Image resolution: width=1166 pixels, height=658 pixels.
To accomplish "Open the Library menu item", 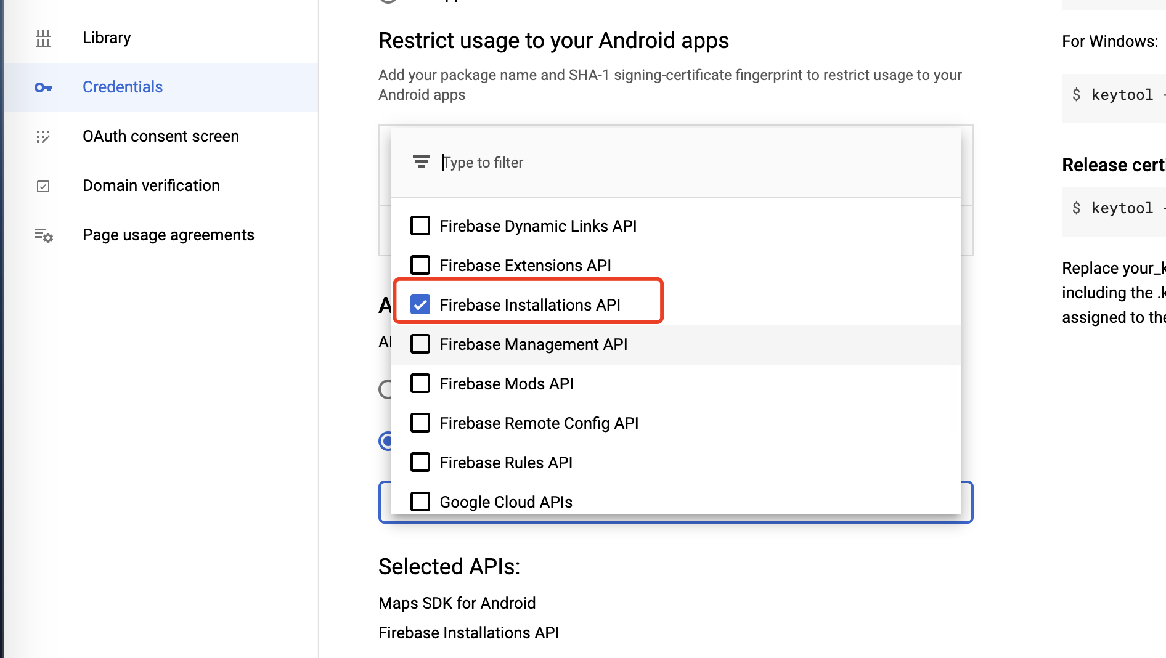I will pos(161,38).
